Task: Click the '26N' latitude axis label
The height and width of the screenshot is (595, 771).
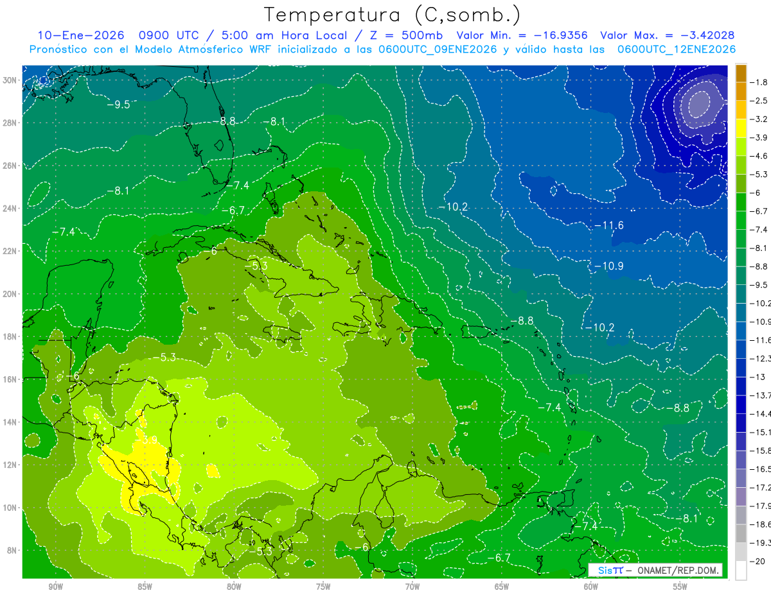Action: pos(10,166)
